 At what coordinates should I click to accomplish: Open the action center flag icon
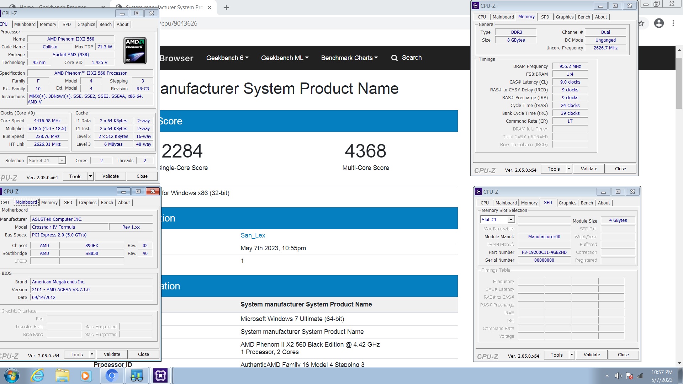(x=629, y=376)
